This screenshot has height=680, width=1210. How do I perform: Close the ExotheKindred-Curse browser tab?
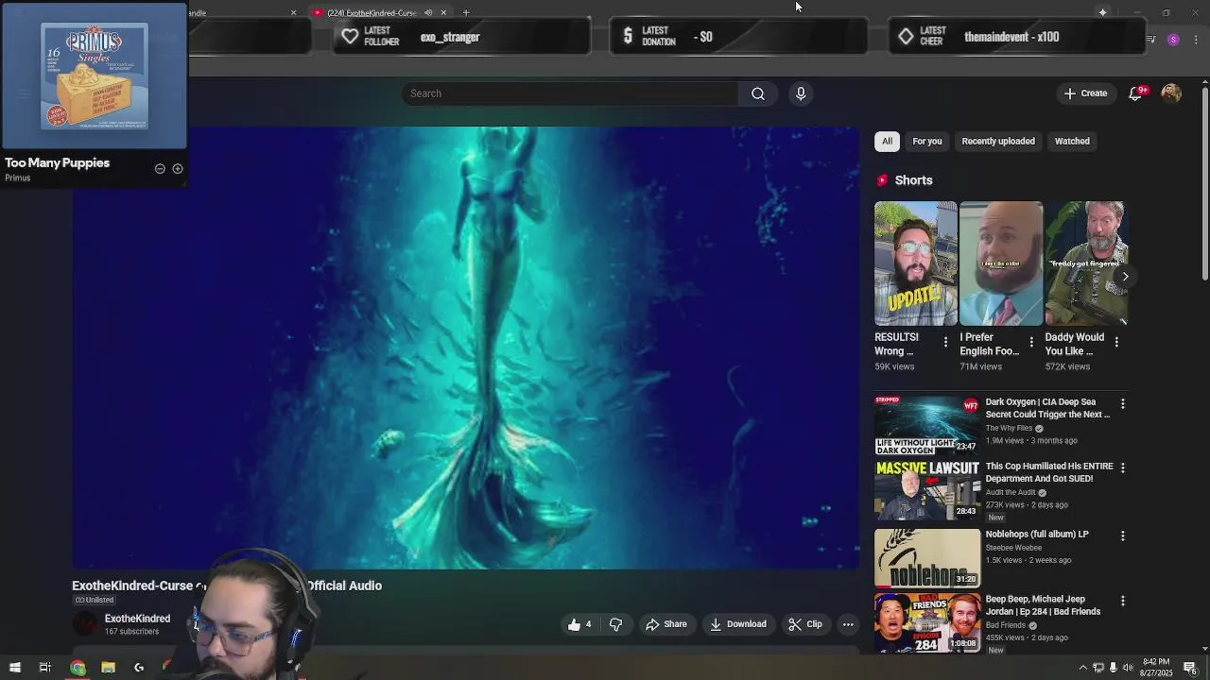443,12
